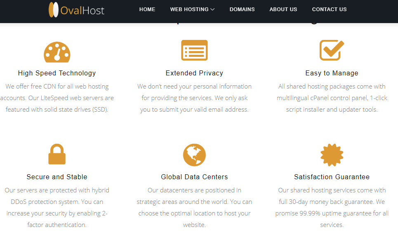Select the Satisfaction Guarantee heading
The image size is (398, 234).
[332, 177]
